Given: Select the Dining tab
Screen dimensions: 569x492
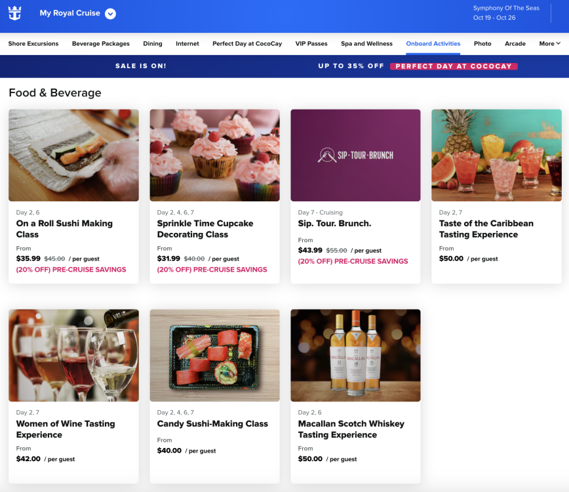Looking at the screenshot, I should [152, 43].
